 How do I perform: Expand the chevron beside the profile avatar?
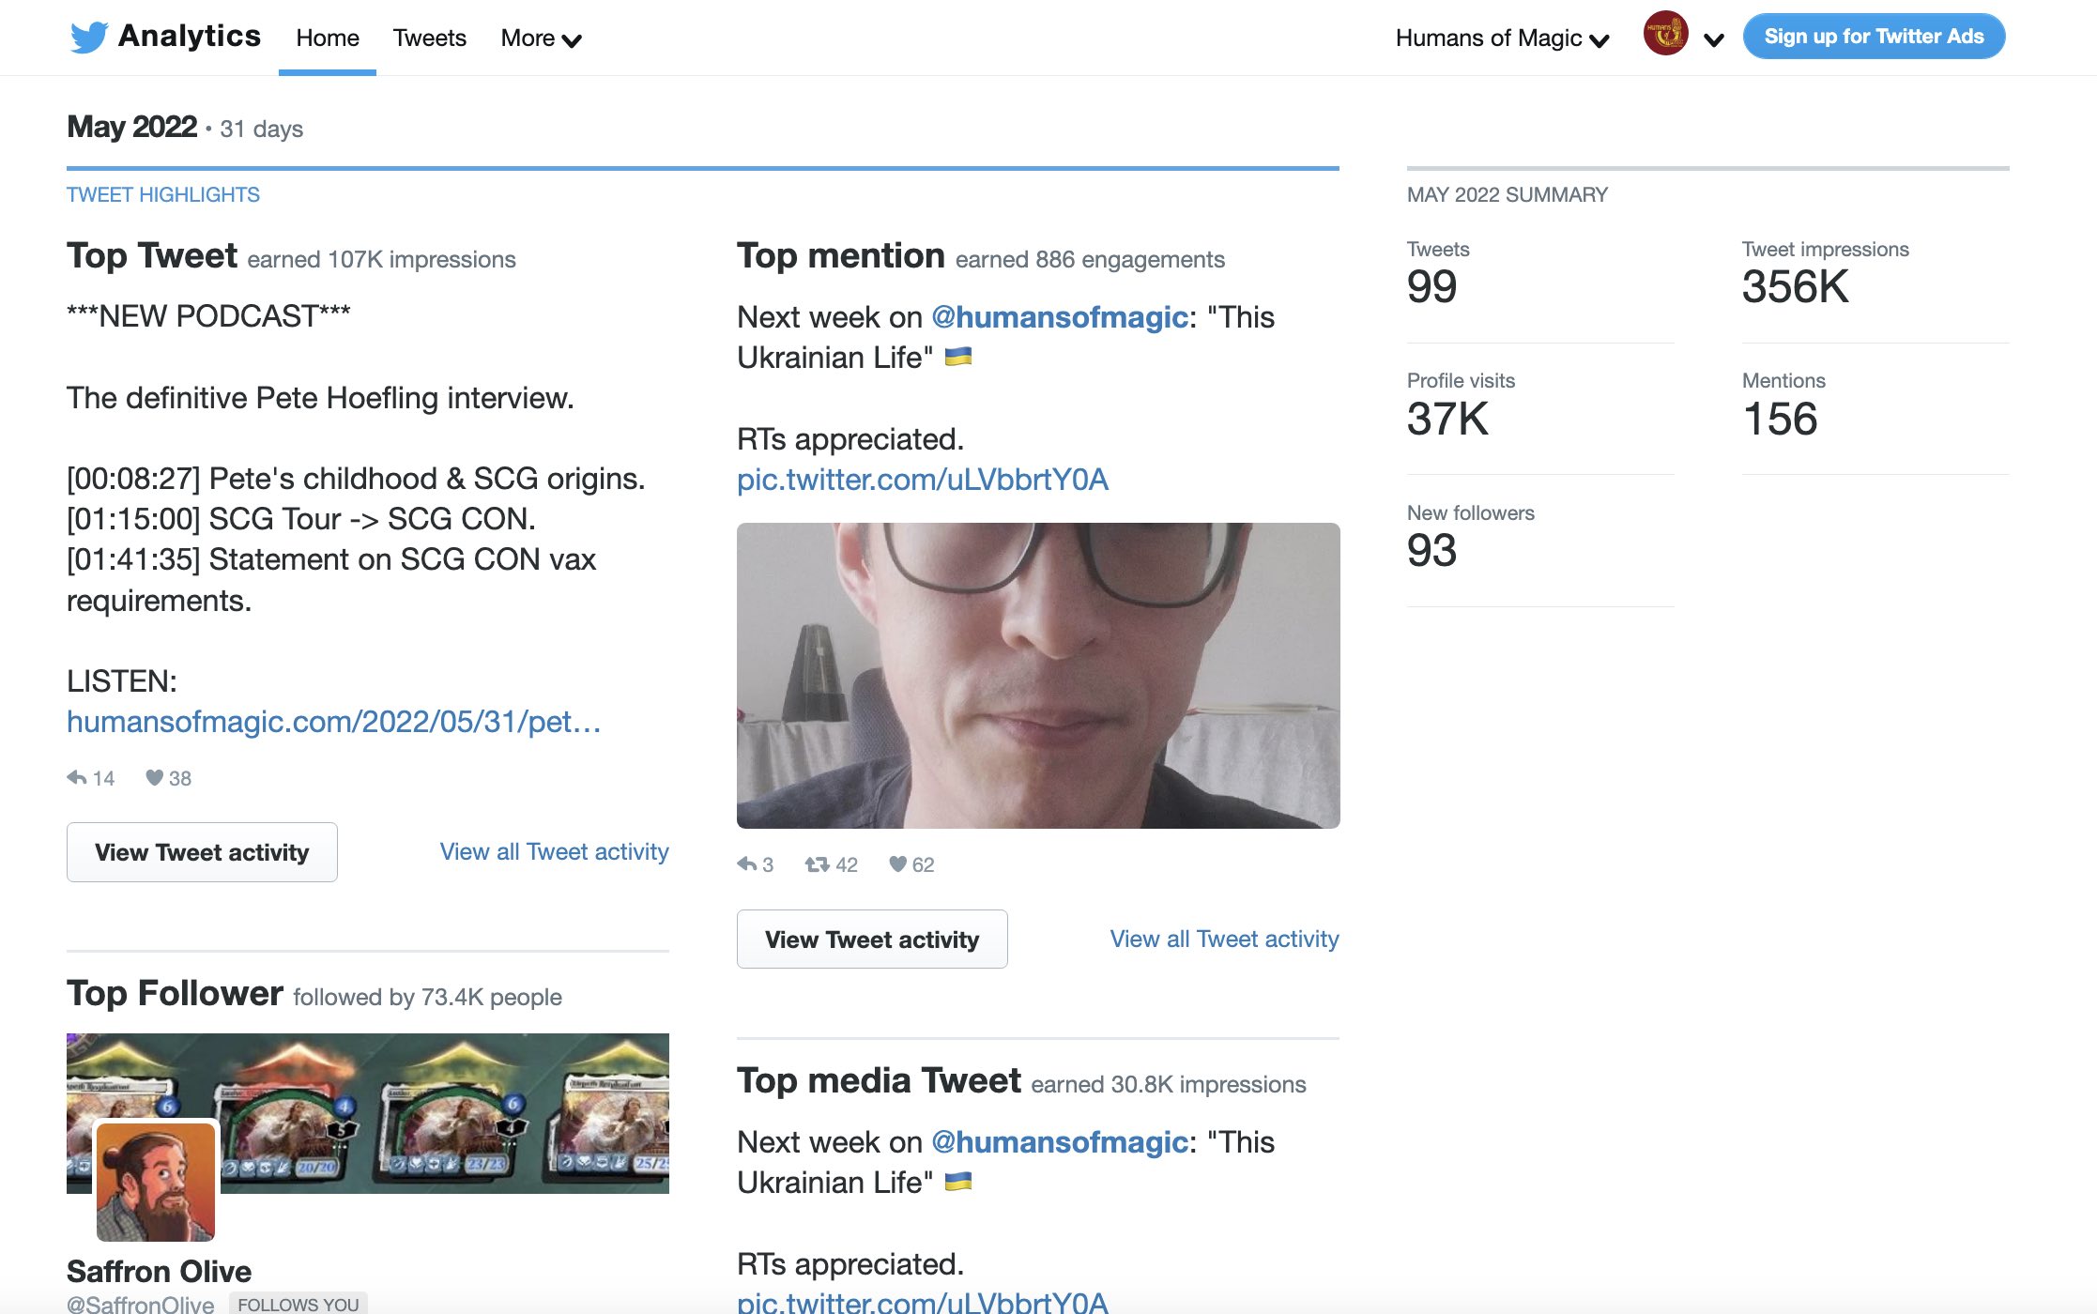click(1713, 39)
